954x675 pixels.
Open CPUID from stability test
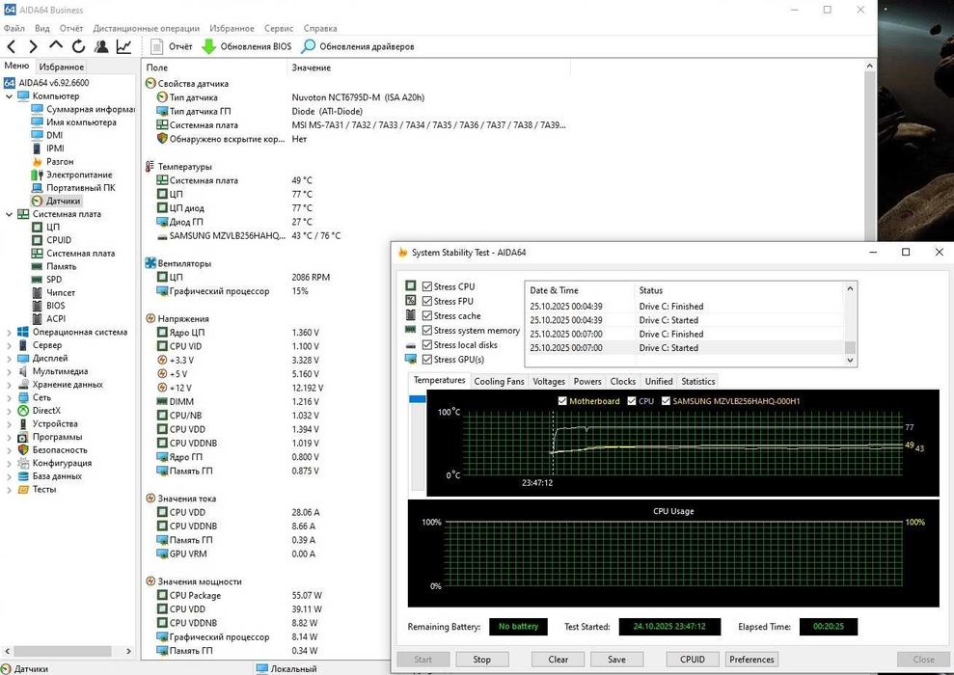(693, 660)
